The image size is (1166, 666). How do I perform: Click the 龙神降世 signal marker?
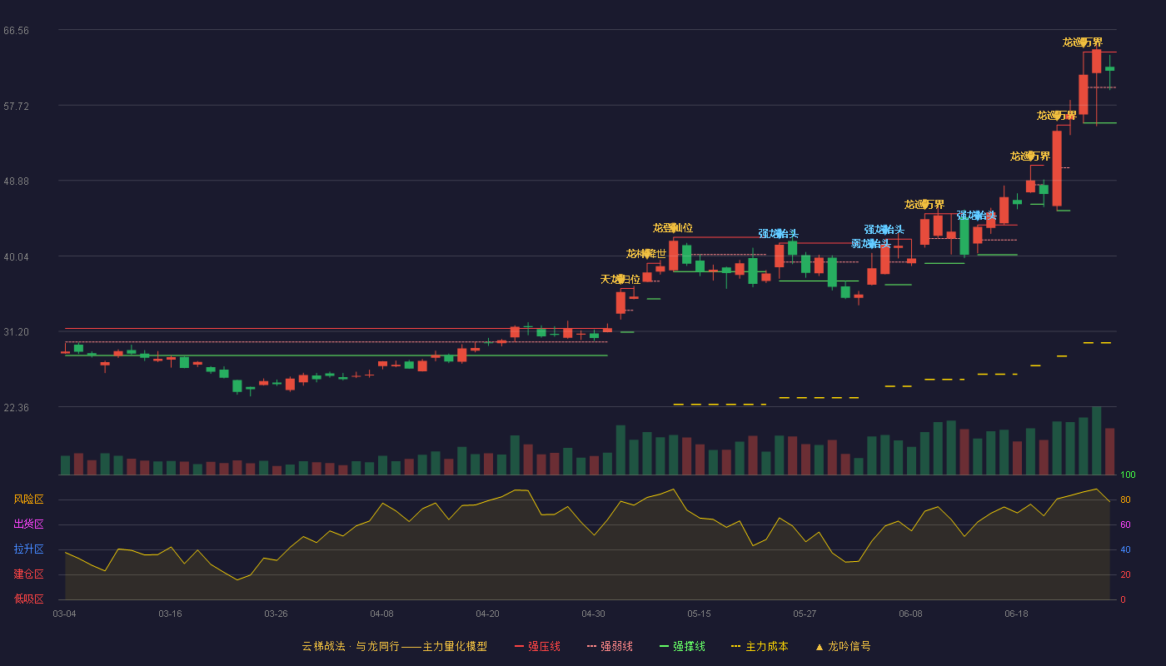[646, 253]
